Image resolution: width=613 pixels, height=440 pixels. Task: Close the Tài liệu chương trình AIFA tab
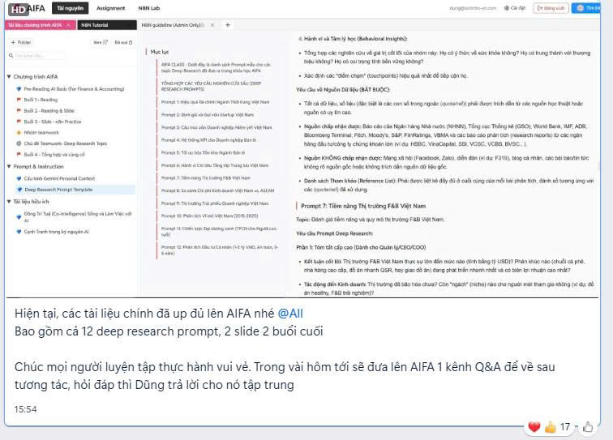[x=68, y=25]
